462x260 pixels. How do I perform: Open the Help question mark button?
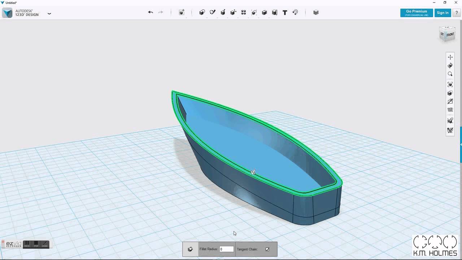(x=457, y=13)
